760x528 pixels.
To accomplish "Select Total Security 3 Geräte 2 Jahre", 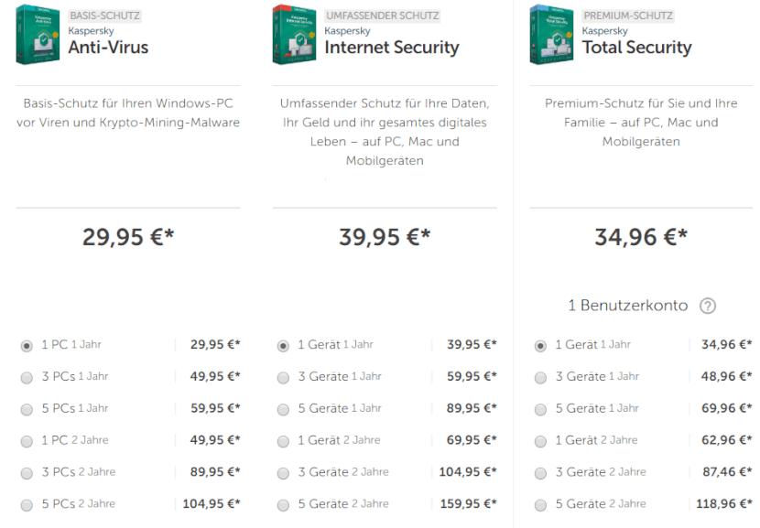I will (540, 473).
